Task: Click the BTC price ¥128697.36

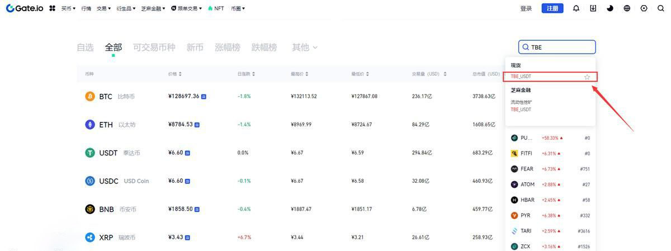Action: tap(183, 96)
